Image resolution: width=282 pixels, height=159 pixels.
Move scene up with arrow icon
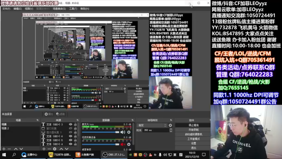(16, 149)
